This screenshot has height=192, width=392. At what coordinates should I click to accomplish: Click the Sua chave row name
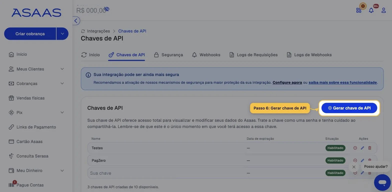[100, 173]
